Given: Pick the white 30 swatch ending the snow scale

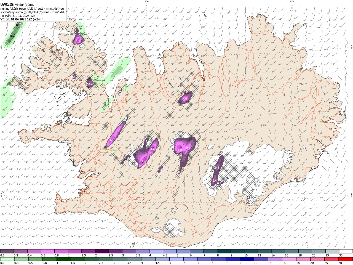Looking at the screenshot, I should click(345, 251).
